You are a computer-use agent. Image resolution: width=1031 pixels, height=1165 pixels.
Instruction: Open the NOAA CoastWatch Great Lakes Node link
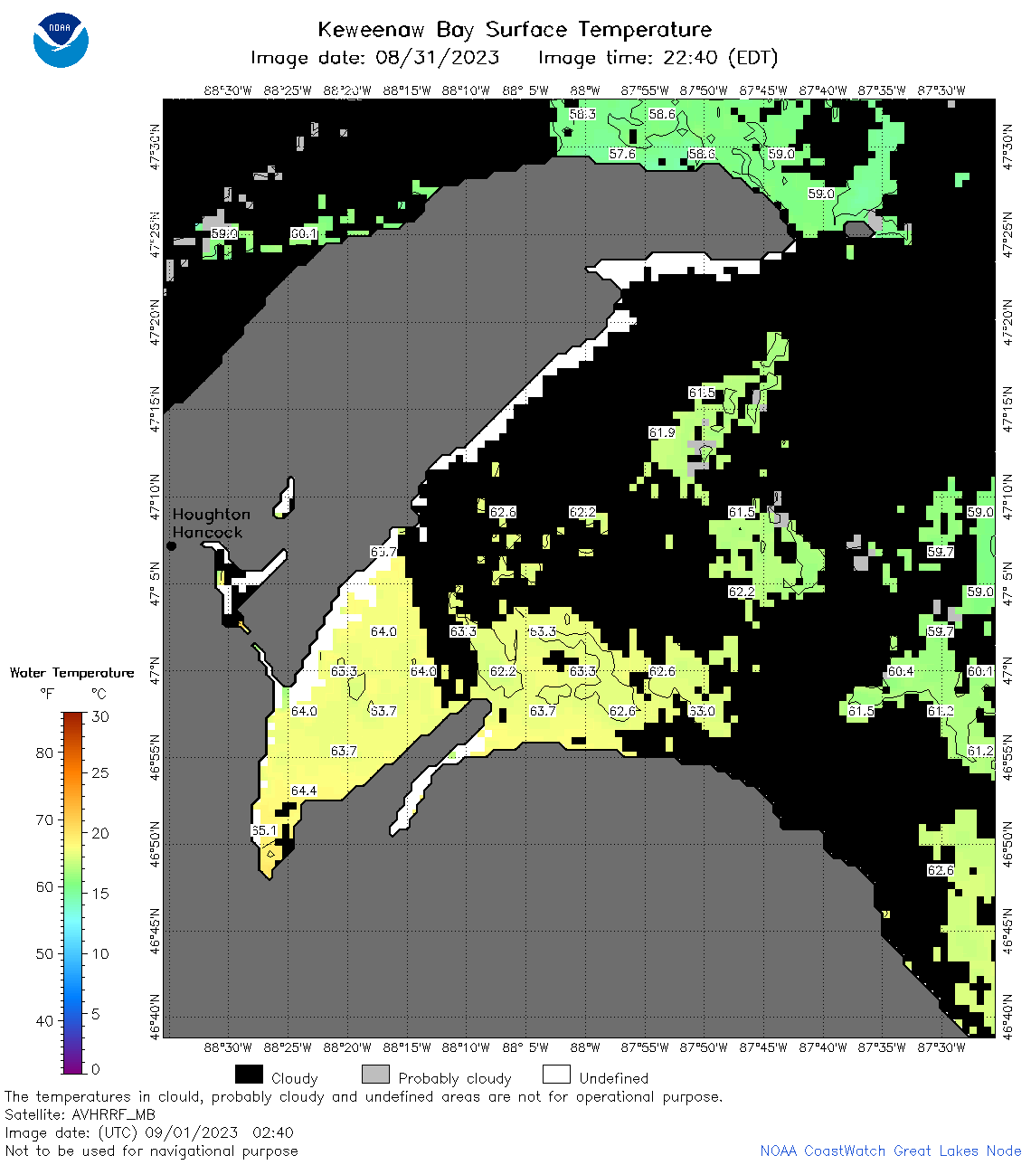pos(891,1151)
